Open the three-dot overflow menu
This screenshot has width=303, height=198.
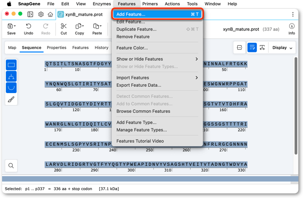(x=293, y=14)
